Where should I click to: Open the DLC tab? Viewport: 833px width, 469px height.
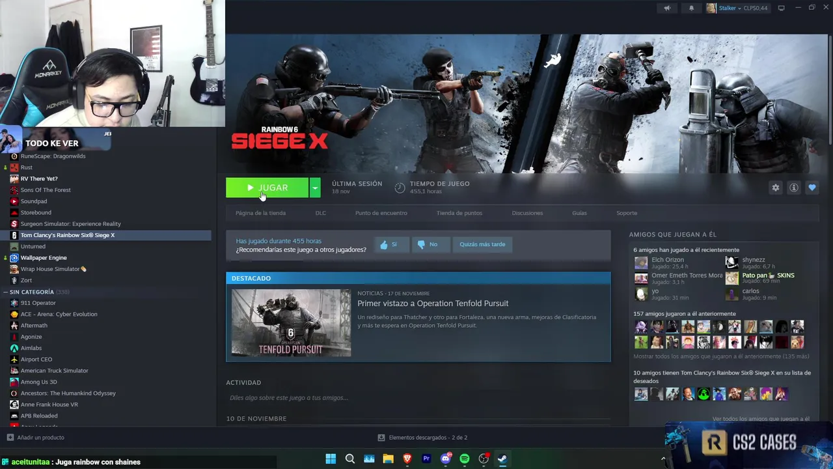point(321,213)
